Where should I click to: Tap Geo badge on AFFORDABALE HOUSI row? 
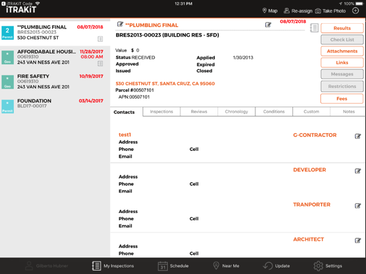coord(7,58)
